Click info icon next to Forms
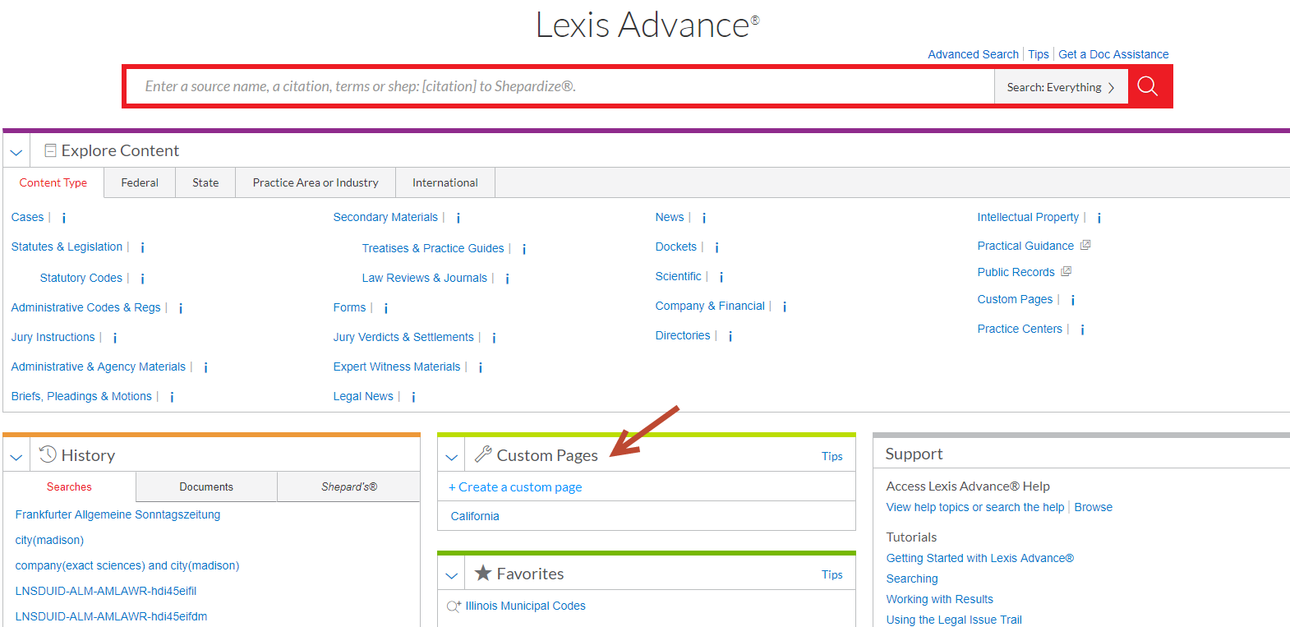The height and width of the screenshot is (627, 1290). click(x=386, y=308)
